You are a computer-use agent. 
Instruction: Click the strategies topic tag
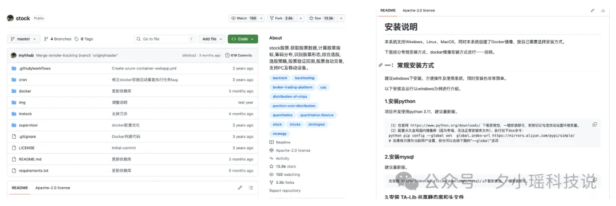[316, 125]
